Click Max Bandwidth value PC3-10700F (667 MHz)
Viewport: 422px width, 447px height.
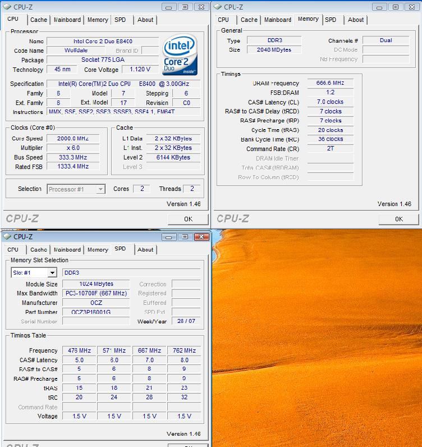click(x=96, y=293)
